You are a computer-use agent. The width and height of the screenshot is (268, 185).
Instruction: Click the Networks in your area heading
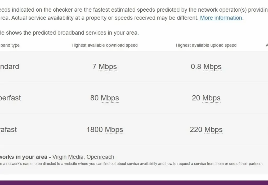click(24, 157)
